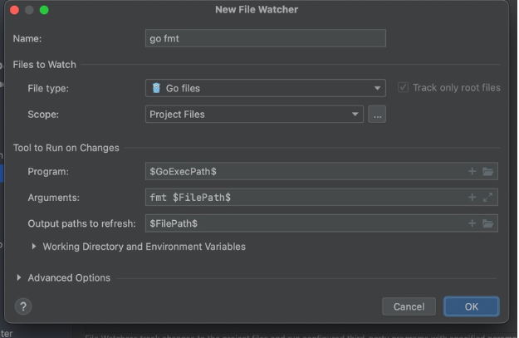
Task: Click the folder icon in Output paths field
Action: tap(487, 223)
